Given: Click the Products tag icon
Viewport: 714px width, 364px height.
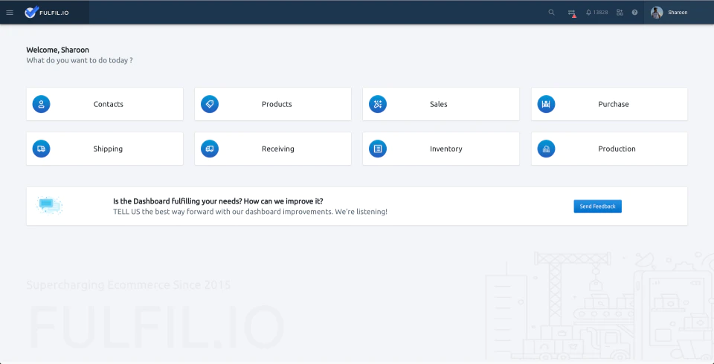Looking at the screenshot, I should 210,104.
